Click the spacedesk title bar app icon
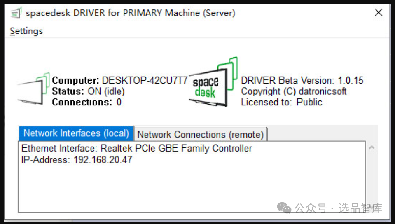This screenshot has height=224, width=395. point(16,13)
